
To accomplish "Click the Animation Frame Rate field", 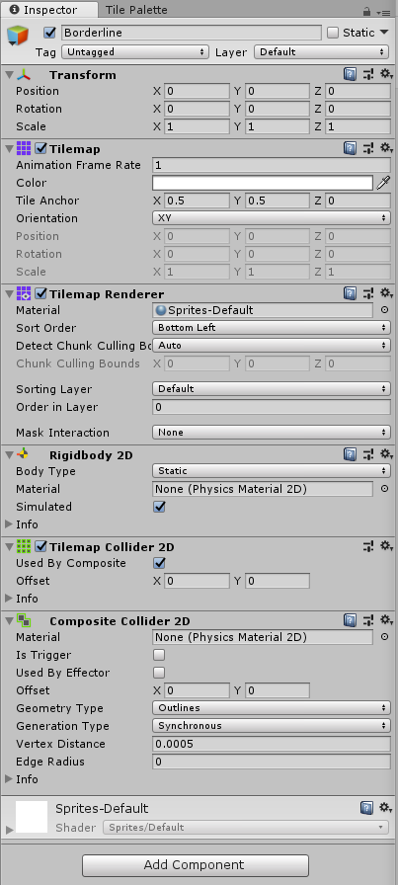I will pyautogui.click(x=272, y=165).
